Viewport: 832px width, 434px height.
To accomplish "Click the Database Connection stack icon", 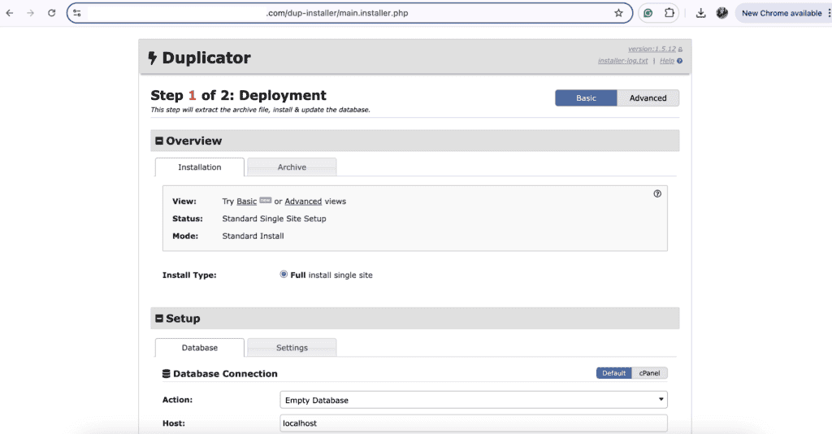I will (x=166, y=374).
